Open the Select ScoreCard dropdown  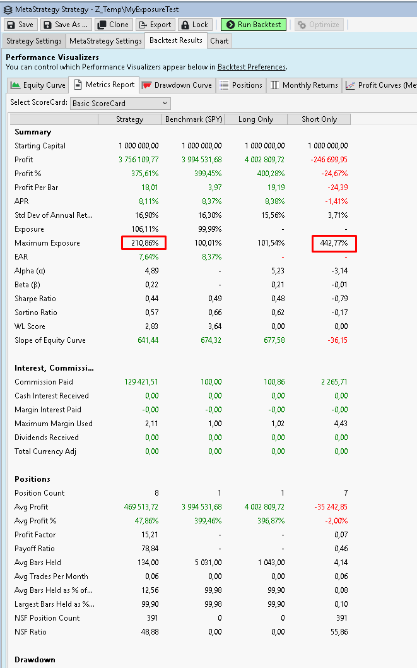point(120,104)
